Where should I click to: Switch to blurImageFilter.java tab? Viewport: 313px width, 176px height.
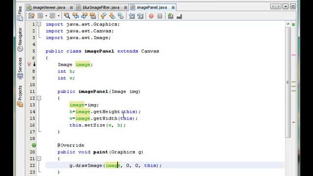[x=101, y=7]
